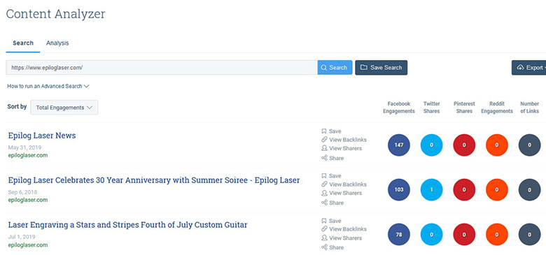Image resolution: width=546 pixels, height=255 pixels.
Task: Open the Stars and Stripes Custom Guitar article link
Action: (127, 225)
